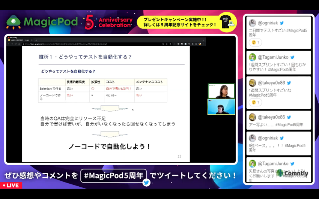
Task: Click Twitter bird beside 1週間スプリント @TagamiJunko tweet
Action: (x=292, y=57)
